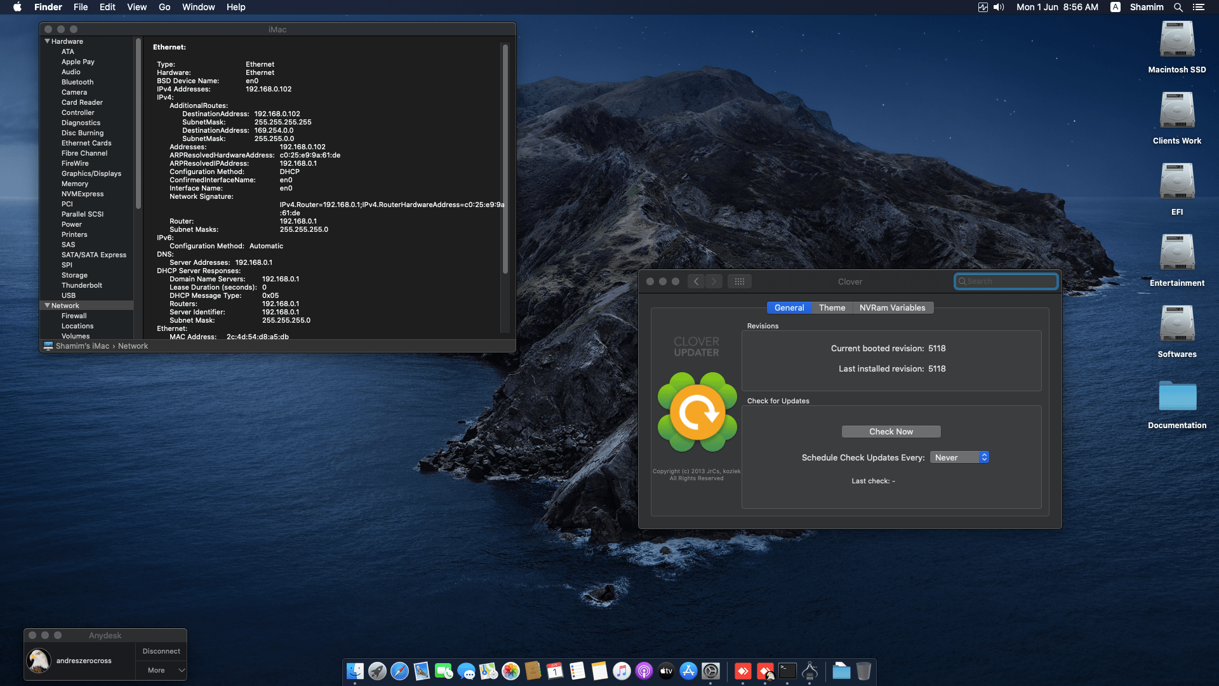Screen dimensions: 1219x686
Task: Click the date and time in menu bar
Action: tap(1057, 7)
